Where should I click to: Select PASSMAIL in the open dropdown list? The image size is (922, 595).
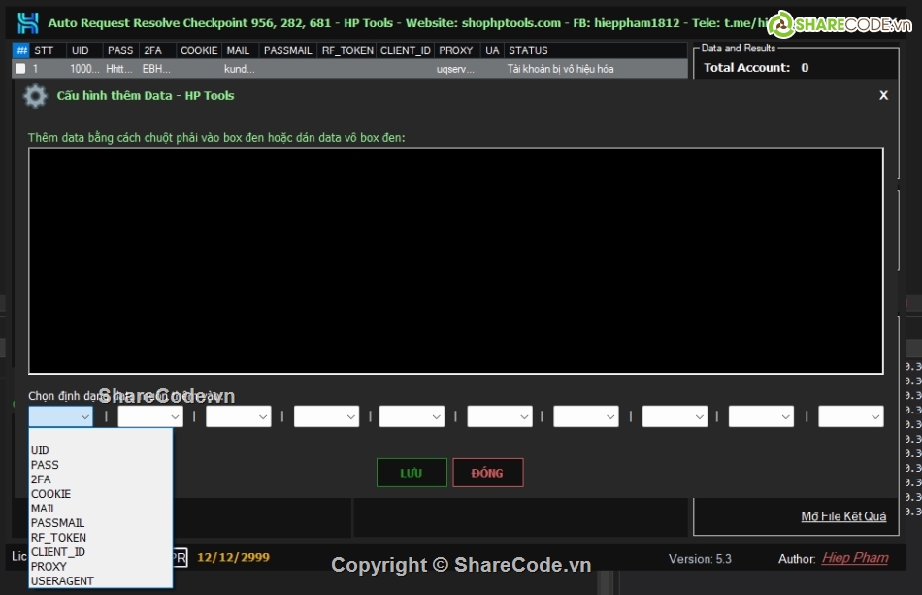(x=101, y=523)
